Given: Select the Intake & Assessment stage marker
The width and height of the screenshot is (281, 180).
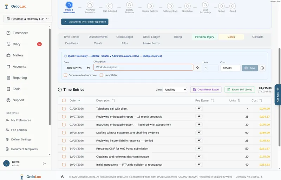Looking at the screenshot, I should point(69,5).
